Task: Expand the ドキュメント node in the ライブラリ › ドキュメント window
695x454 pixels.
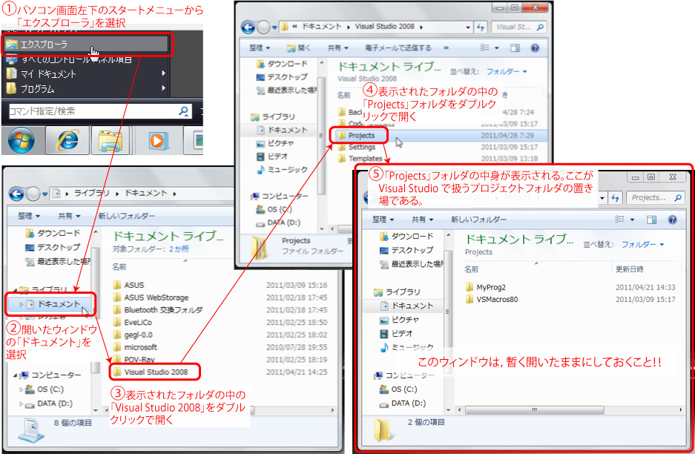Action: [x=21, y=305]
